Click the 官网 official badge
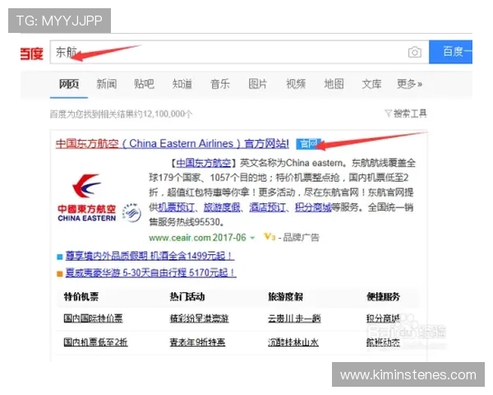Image resolution: width=493 pixels, height=395 pixels. click(x=308, y=144)
